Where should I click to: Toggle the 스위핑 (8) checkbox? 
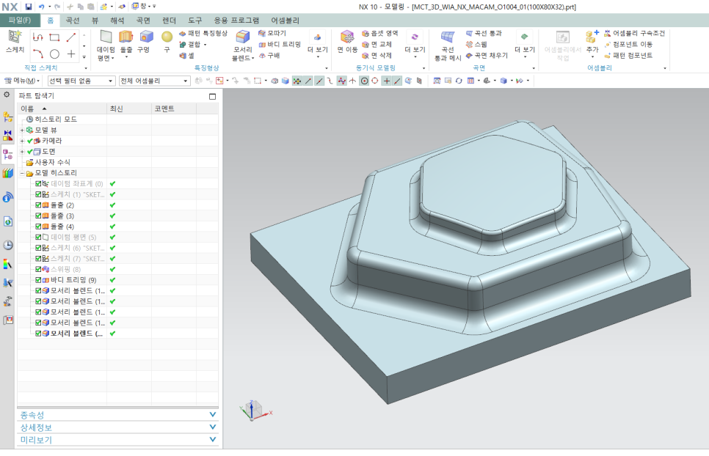tap(38, 269)
